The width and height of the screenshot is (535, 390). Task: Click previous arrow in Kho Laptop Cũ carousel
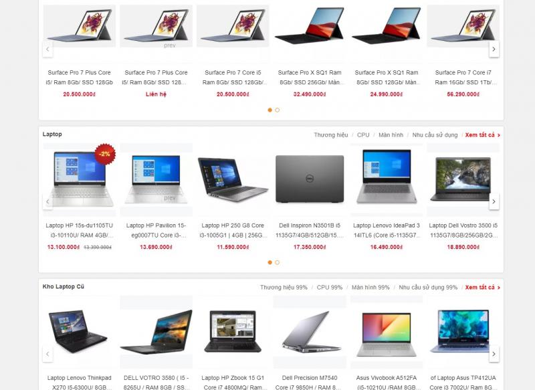tap(47, 354)
